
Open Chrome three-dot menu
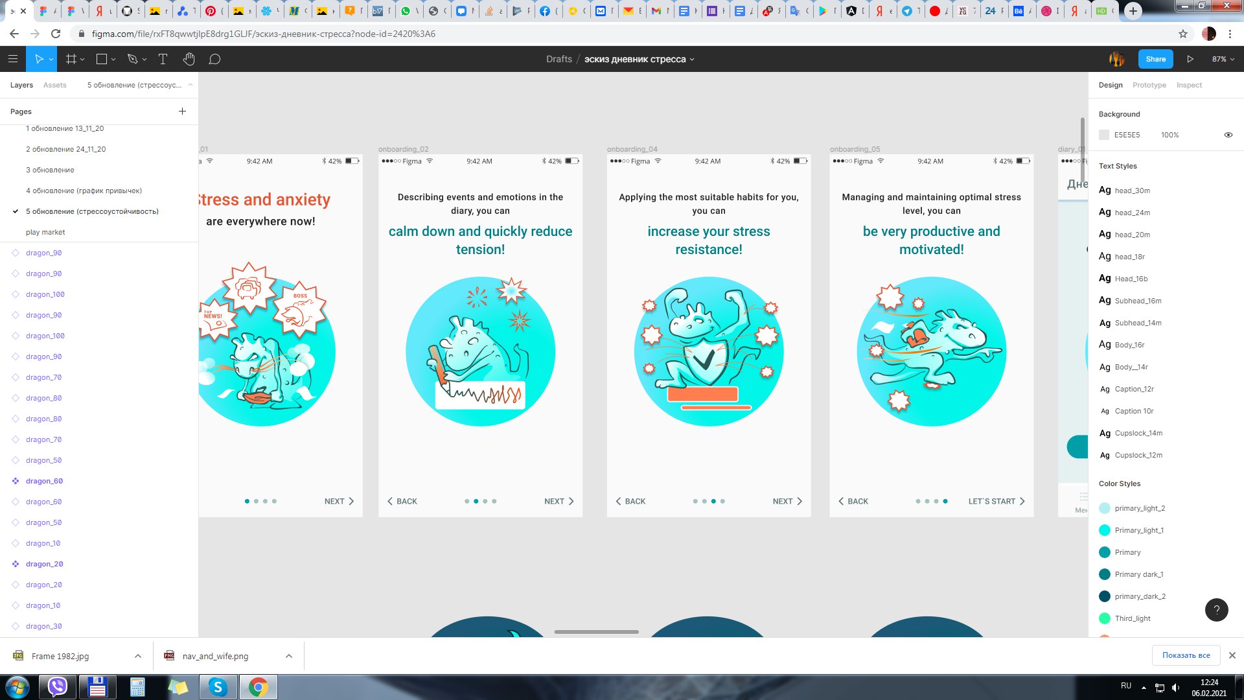[1230, 34]
